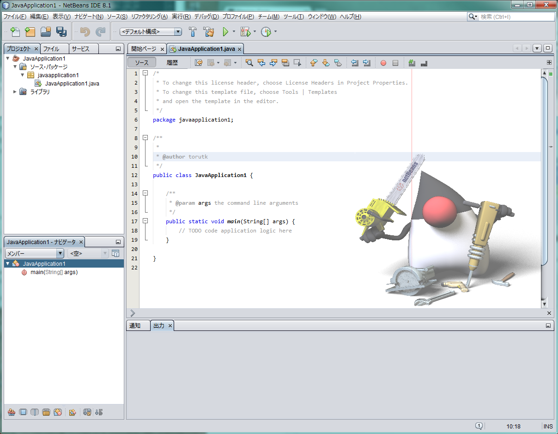This screenshot has height=434, width=558.
Task: Shift the line right in the editor toolbar
Action: tap(367, 63)
